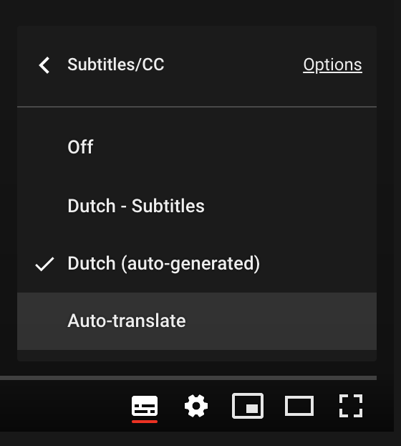Seek using the video progress bar
The height and width of the screenshot is (446, 401).
pos(188,378)
